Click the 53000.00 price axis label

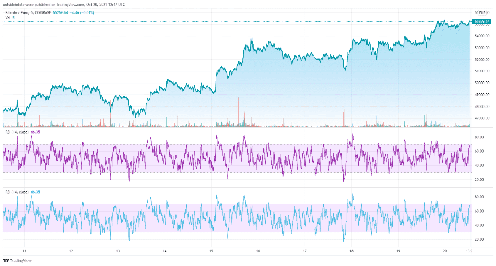click(x=482, y=48)
